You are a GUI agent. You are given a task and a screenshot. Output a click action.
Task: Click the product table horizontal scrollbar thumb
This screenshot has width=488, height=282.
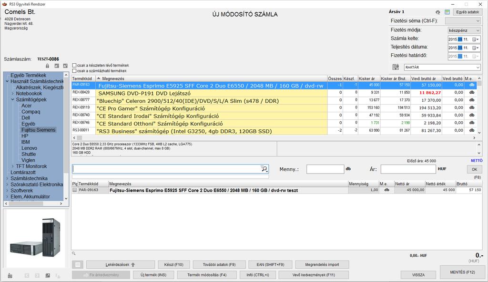[80, 137]
